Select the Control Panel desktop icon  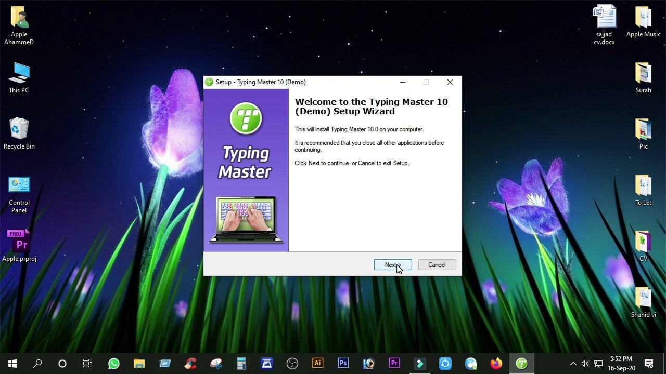pyautogui.click(x=19, y=194)
